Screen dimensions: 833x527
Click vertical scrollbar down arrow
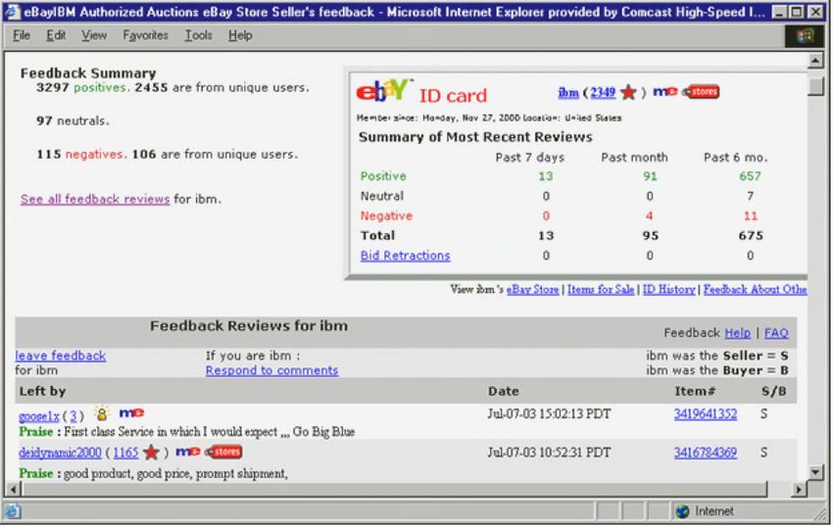815,472
